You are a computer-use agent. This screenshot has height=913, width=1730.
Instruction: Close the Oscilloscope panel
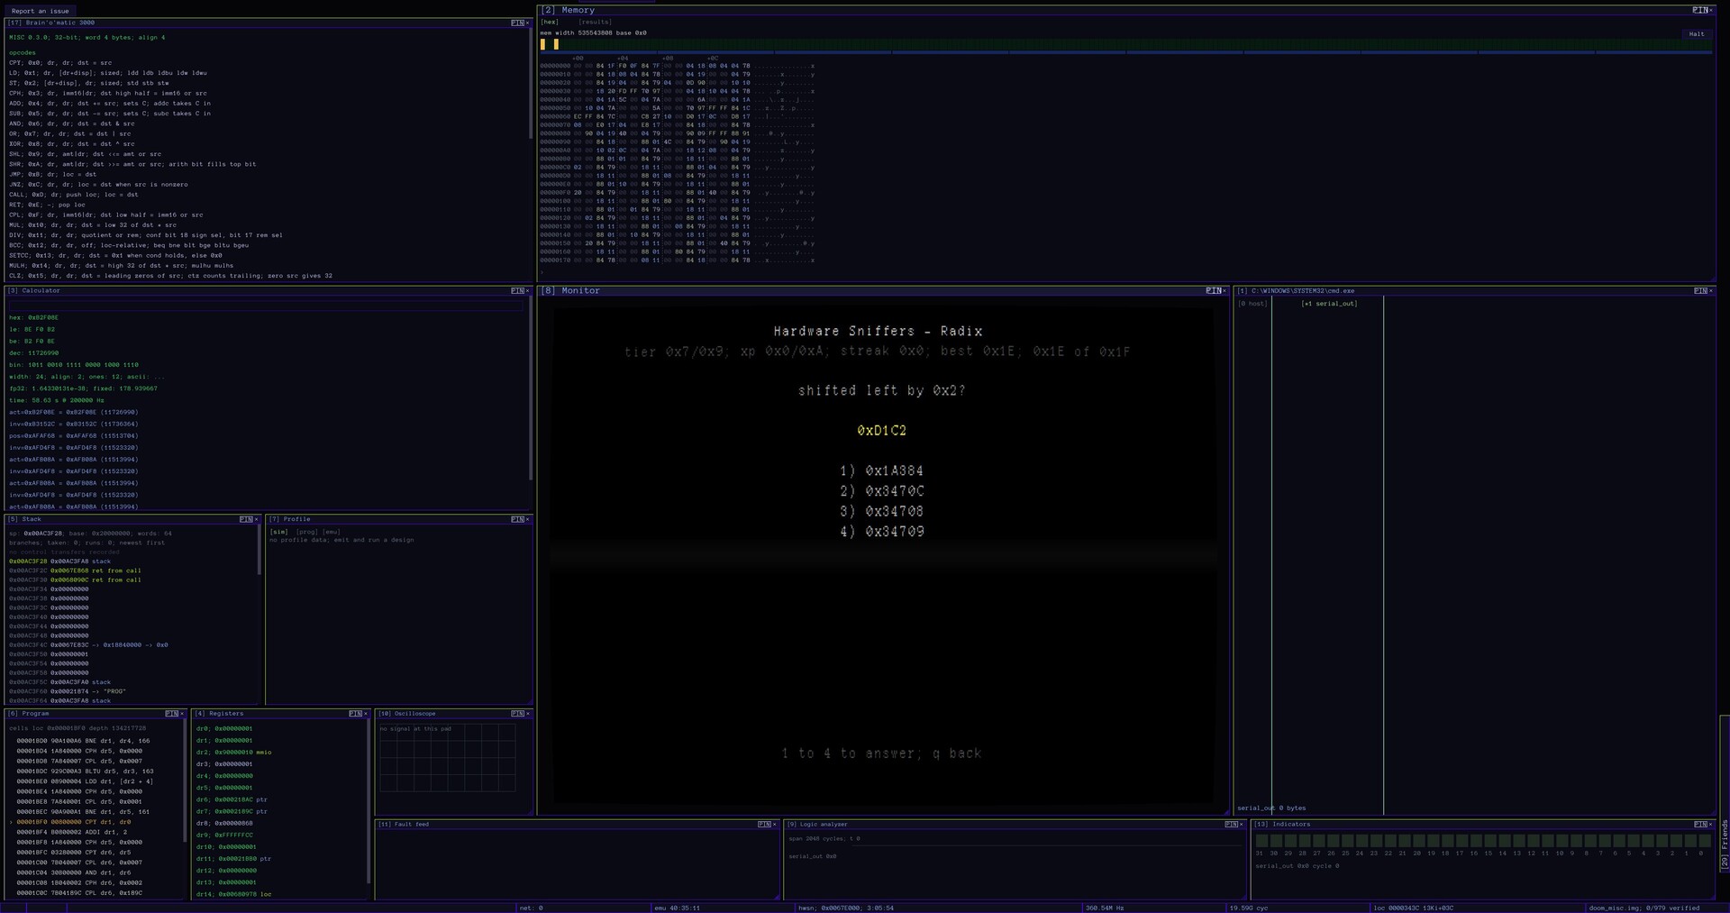click(527, 713)
